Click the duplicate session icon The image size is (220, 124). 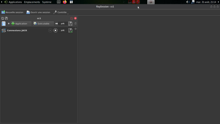pyautogui.click(x=2, y=18)
